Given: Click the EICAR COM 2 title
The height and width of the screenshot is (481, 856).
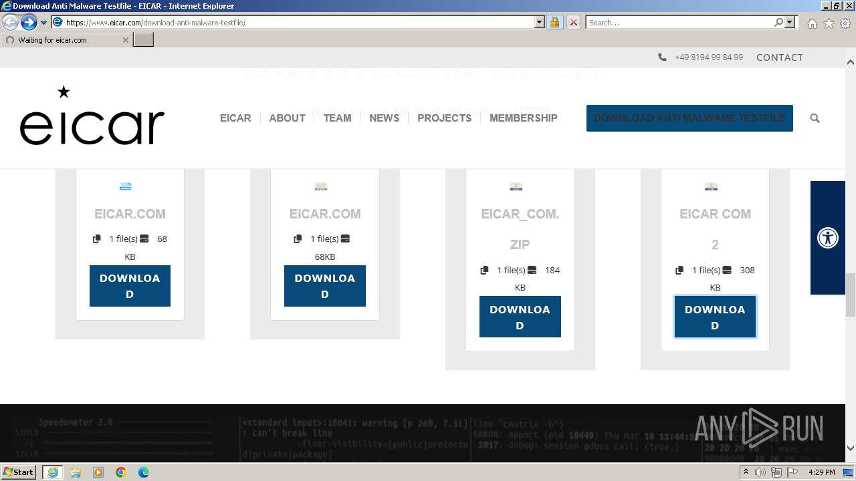Looking at the screenshot, I should [715, 229].
